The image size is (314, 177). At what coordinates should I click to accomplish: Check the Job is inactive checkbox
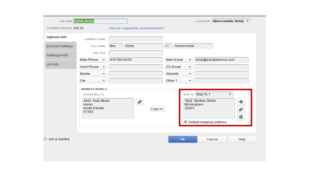pos(46,139)
